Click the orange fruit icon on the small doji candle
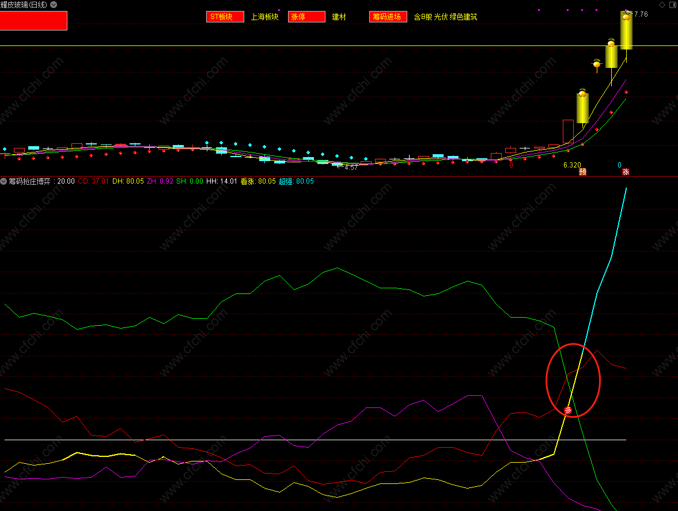The width and height of the screenshot is (678, 511). coord(597,64)
